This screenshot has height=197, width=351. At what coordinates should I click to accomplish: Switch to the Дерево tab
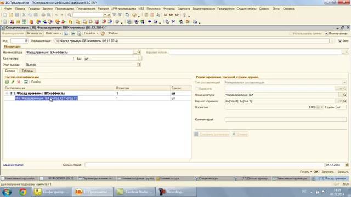pyautogui.click(x=10, y=71)
